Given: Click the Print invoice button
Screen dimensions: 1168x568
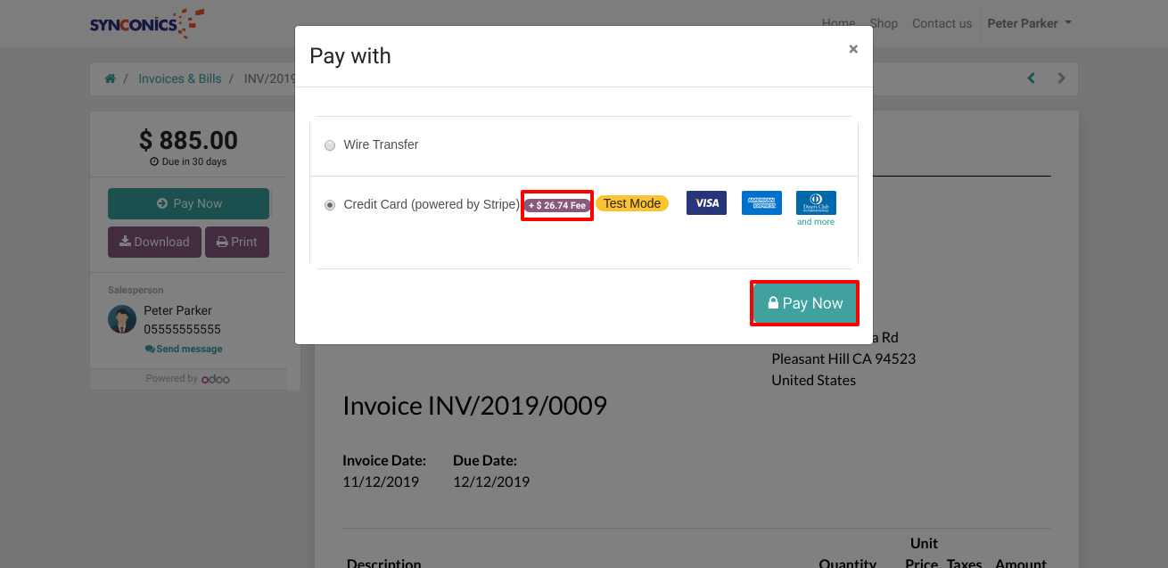Looking at the screenshot, I should click(237, 242).
